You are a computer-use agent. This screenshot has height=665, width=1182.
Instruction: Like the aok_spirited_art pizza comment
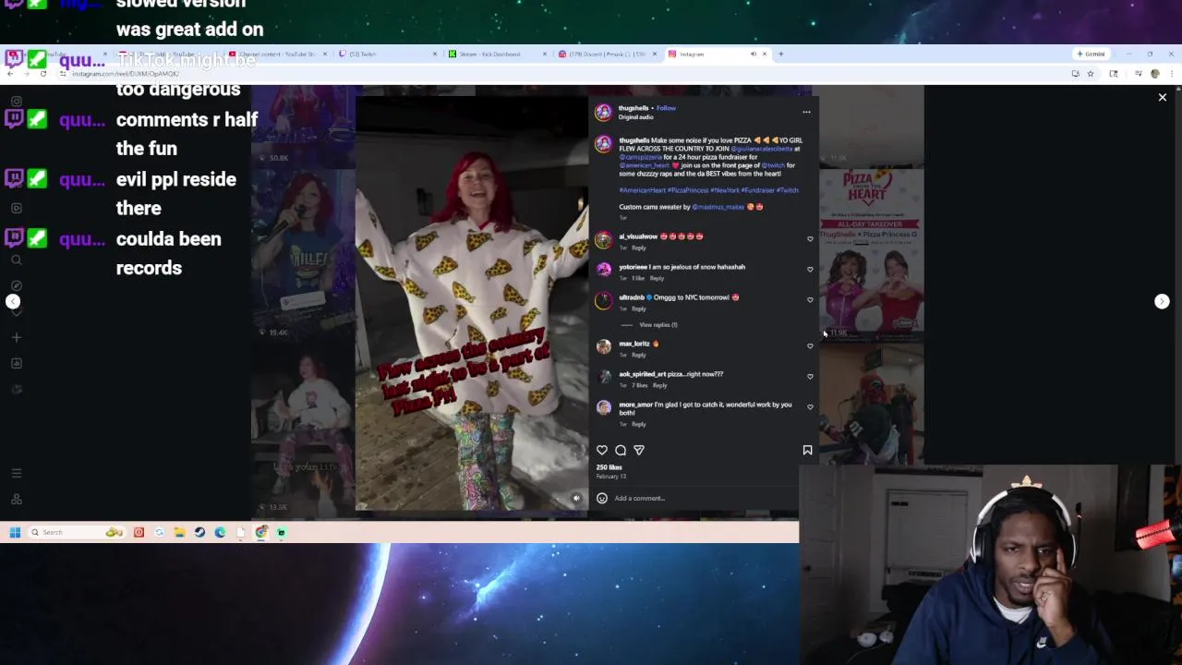[x=810, y=377]
